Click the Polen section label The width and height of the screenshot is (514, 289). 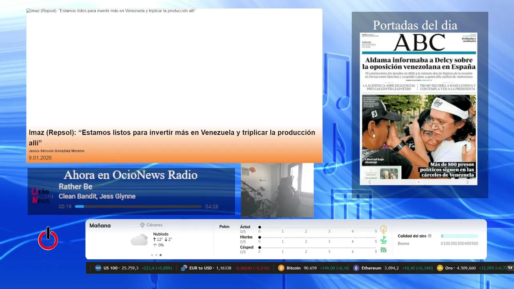click(x=224, y=227)
